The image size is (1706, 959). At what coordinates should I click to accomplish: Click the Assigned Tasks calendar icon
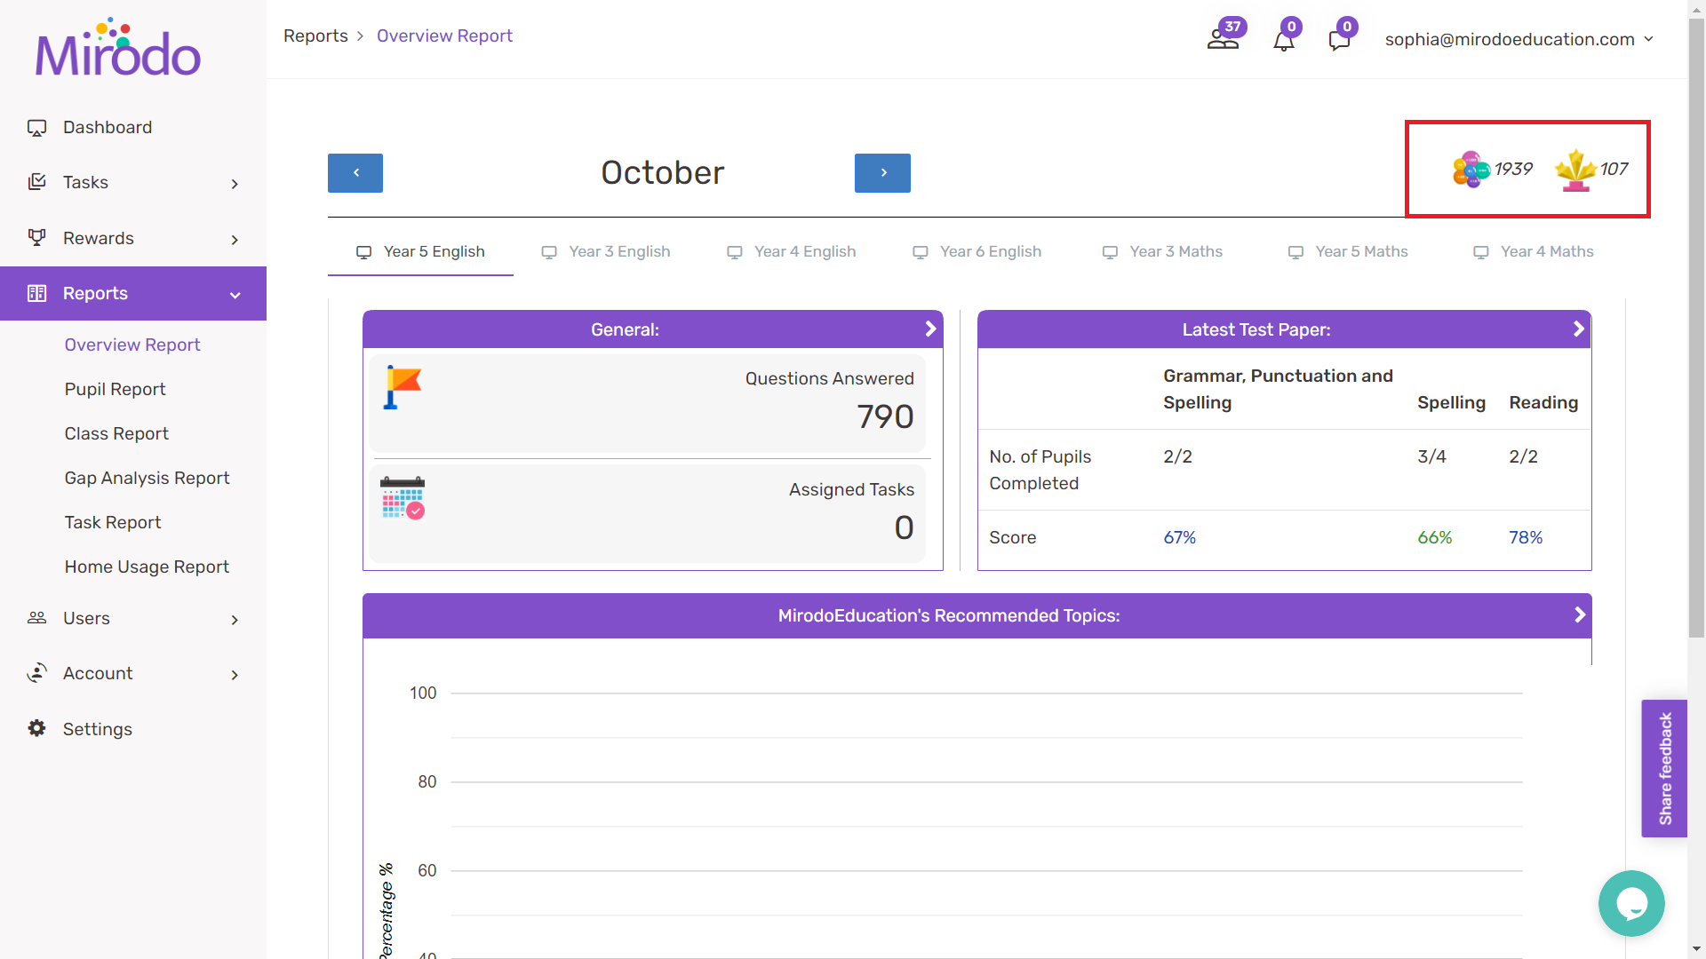tap(403, 498)
